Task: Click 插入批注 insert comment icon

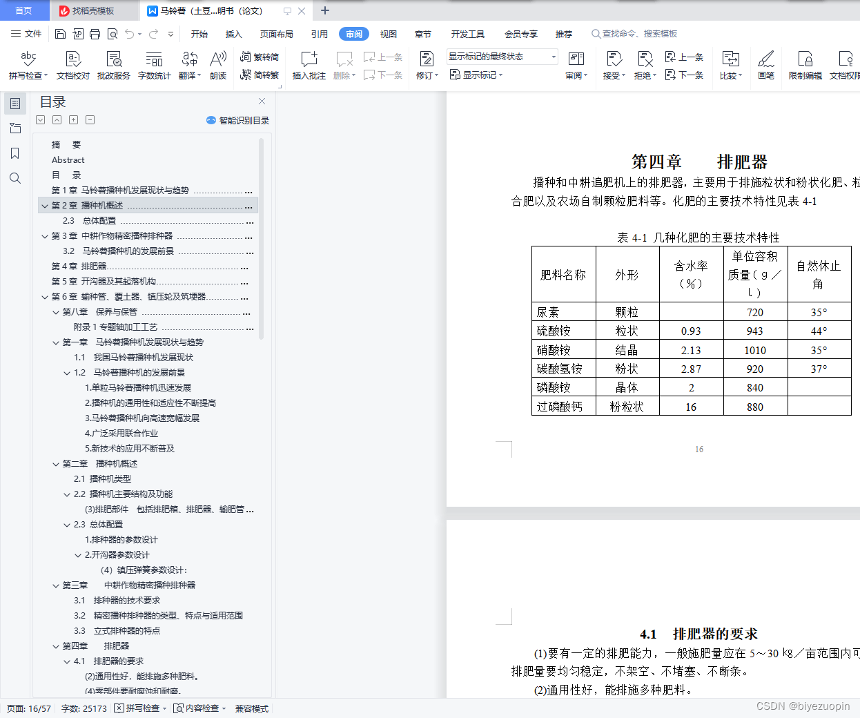Action: coord(309,59)
